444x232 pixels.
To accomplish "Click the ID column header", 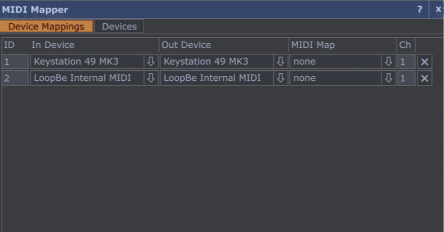I will coord(9,45).
